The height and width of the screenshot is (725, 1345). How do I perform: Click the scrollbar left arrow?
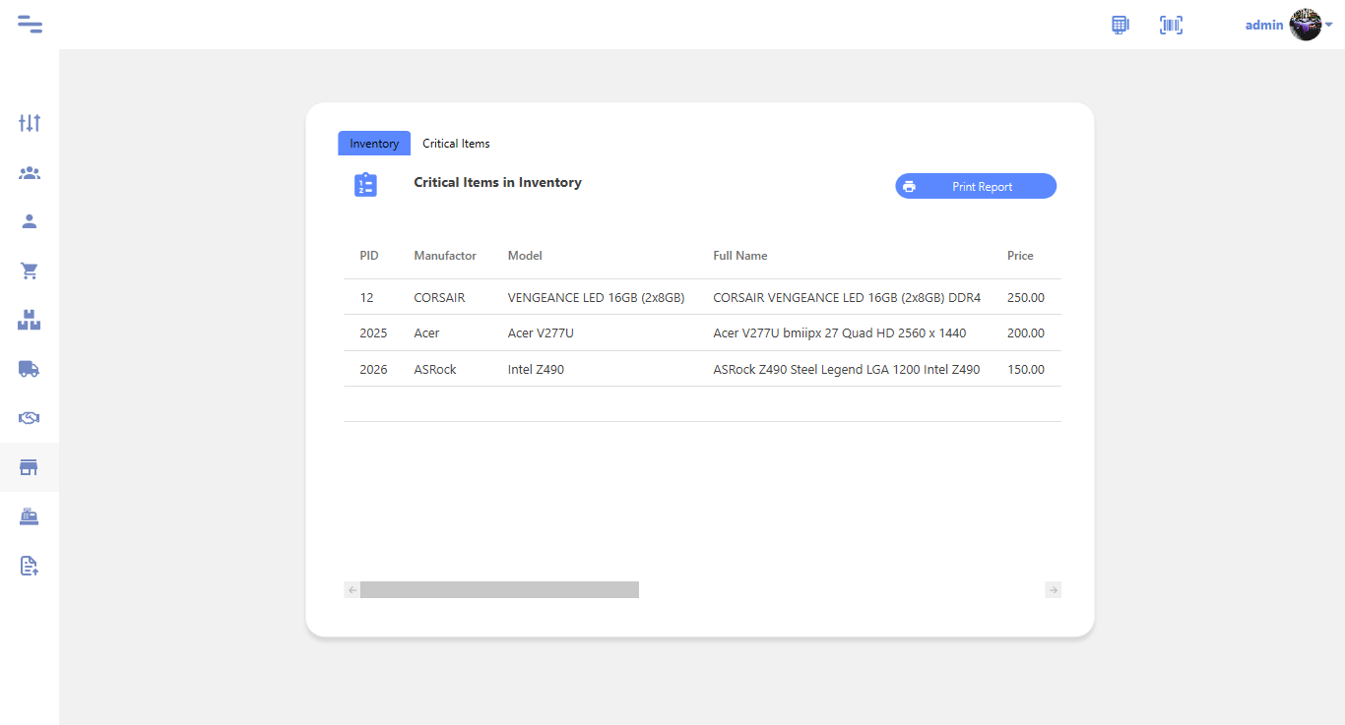pos(352,590)
